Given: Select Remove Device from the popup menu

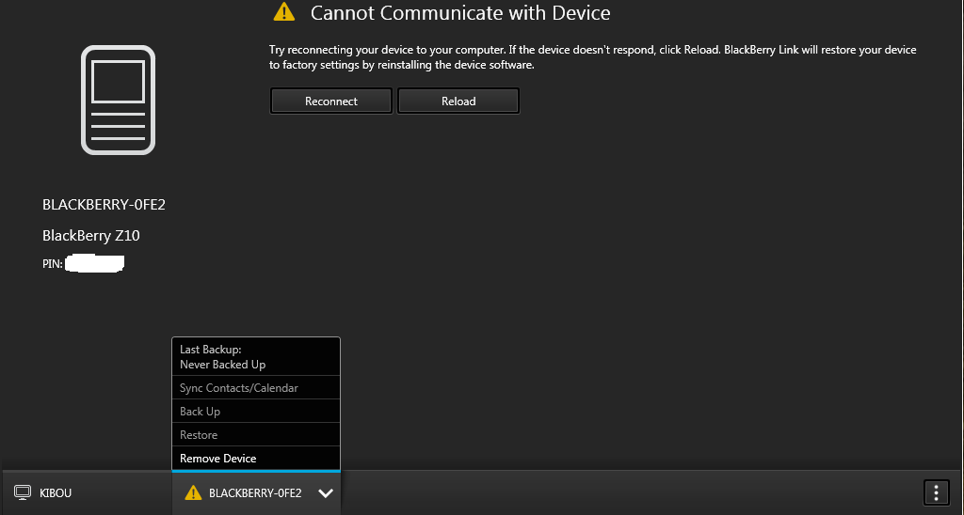Looking at the screenshot, I should tap(217, 459).
